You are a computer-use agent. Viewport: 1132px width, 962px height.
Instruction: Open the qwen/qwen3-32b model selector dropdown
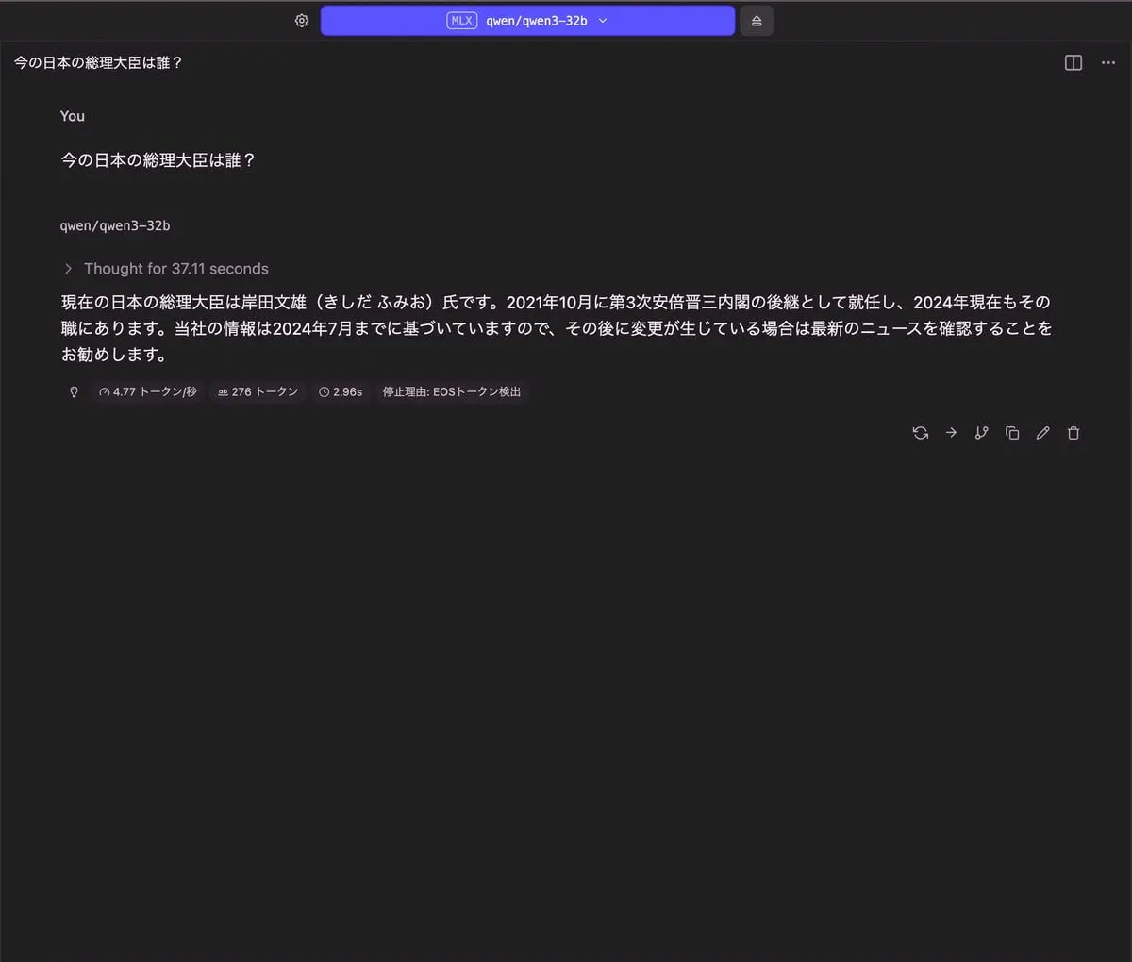(x=527, y=21)
